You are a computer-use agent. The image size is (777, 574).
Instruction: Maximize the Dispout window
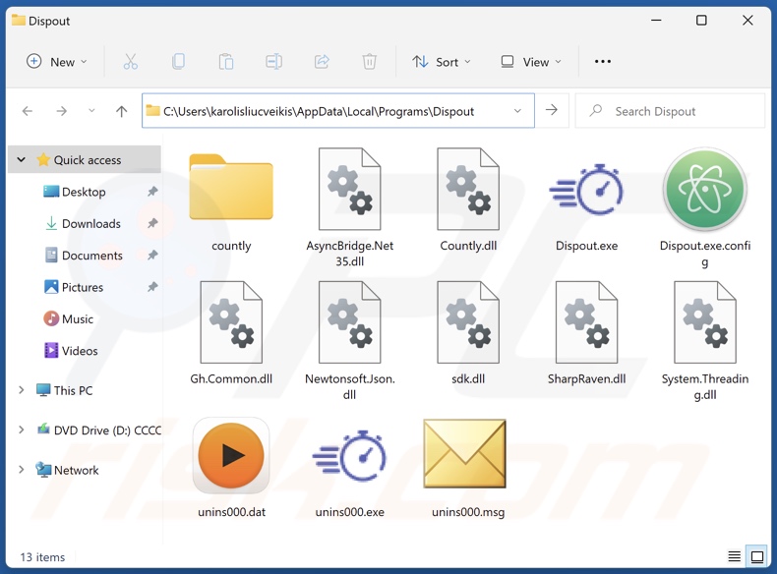click(x=701, y=21)
